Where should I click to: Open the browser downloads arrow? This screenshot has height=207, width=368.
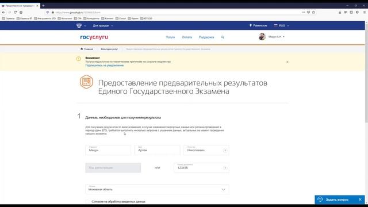tap(340, 12)
